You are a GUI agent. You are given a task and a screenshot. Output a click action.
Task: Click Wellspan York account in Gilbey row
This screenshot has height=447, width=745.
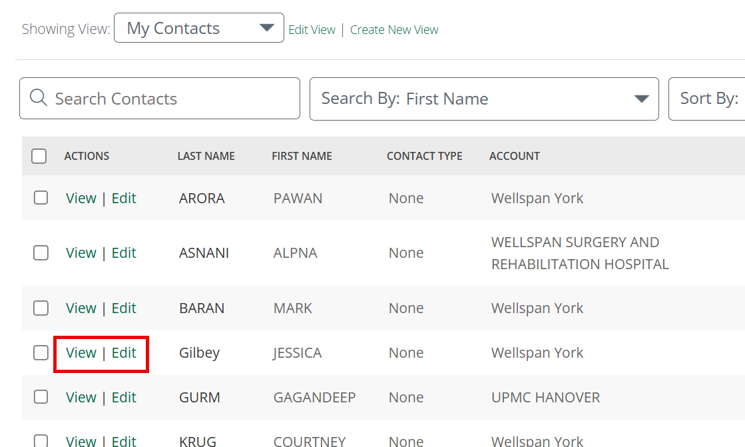point(537,353)
